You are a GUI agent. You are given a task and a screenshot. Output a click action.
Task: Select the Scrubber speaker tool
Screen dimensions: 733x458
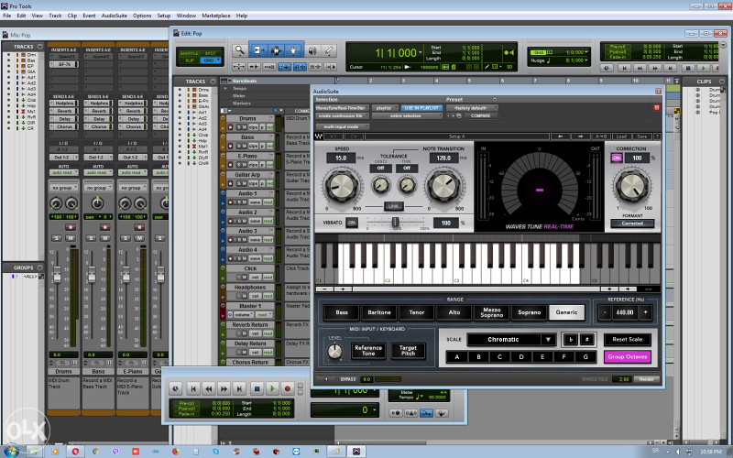(312, 50)
